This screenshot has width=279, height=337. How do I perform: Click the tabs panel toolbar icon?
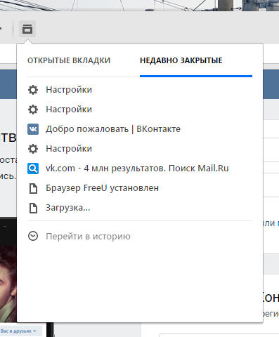click(27, 29)
